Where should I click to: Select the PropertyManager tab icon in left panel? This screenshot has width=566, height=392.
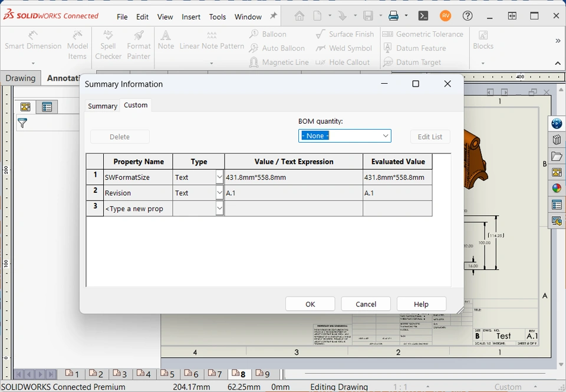pyautogui.click(x=47, y=107)
